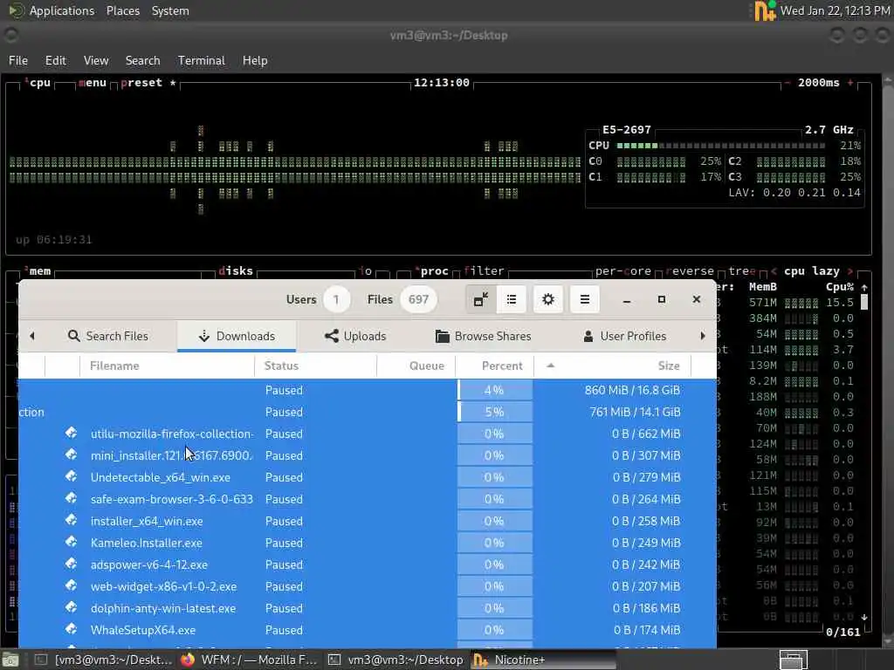The width and height of the screenshot is (894, 670).
Task: Click file icon of web-widget-x86-v1-0-2.exe
Action: pos(71,585)
